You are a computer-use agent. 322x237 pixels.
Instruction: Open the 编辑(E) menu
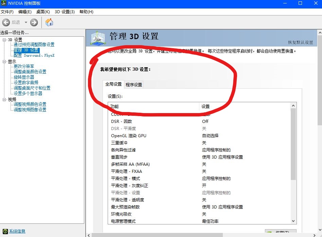pos(25,12)
